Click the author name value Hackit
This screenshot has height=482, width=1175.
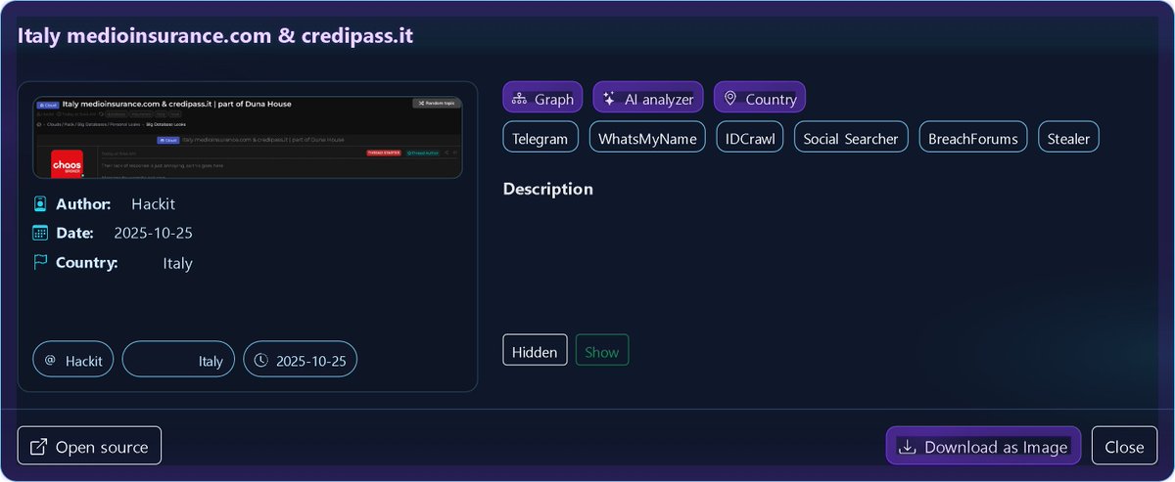[153, 204]
